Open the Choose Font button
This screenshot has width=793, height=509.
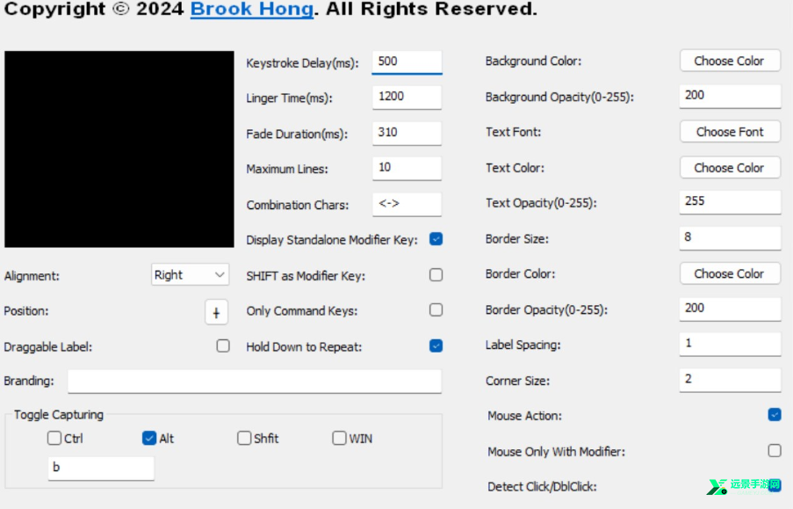(730, 132)
